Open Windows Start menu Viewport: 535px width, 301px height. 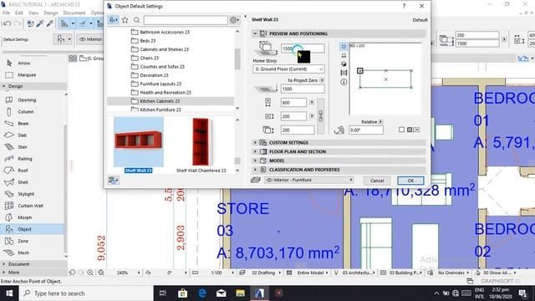click(9, 293)
